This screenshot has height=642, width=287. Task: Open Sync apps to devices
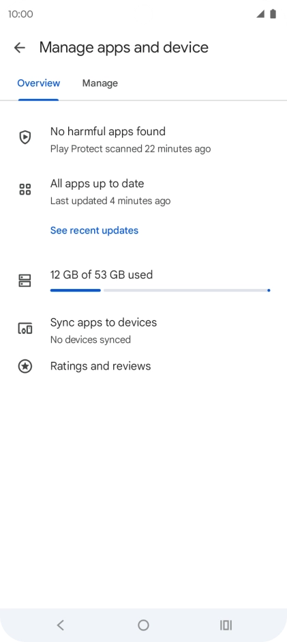[x=143, y=331]
